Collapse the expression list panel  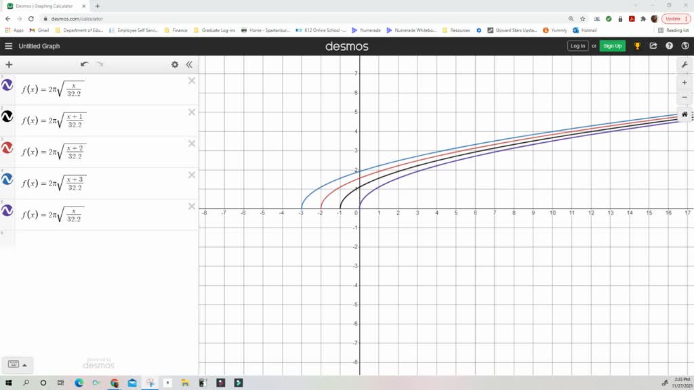(190, 64)
